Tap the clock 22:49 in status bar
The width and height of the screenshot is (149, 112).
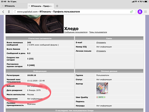click(x=4, y=1)
